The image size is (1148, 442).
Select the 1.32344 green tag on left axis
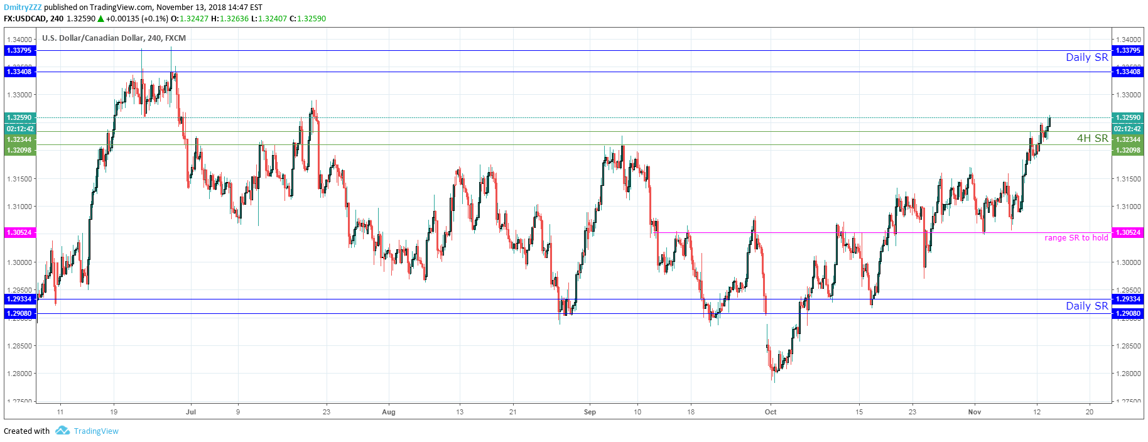click(20, 139)
